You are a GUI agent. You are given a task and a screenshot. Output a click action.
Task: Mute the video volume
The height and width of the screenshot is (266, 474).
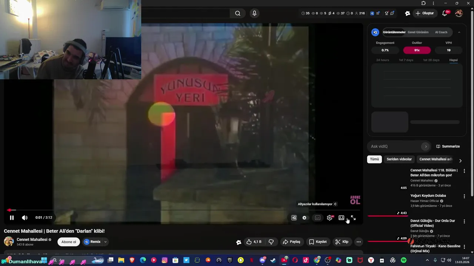(24, 218)
